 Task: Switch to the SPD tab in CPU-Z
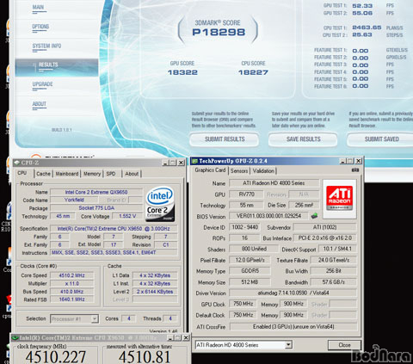click(x=111, y=174)
